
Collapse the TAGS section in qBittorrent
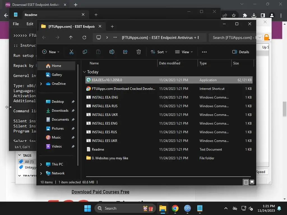pyautogui.click(x=20, y=155)
